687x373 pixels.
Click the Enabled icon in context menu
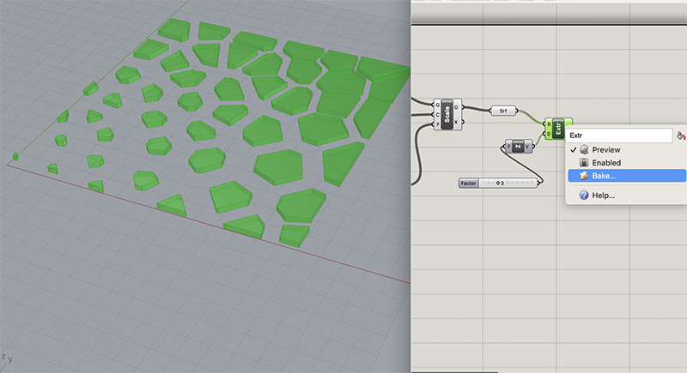pyautogui.click(x=584, y=163)
